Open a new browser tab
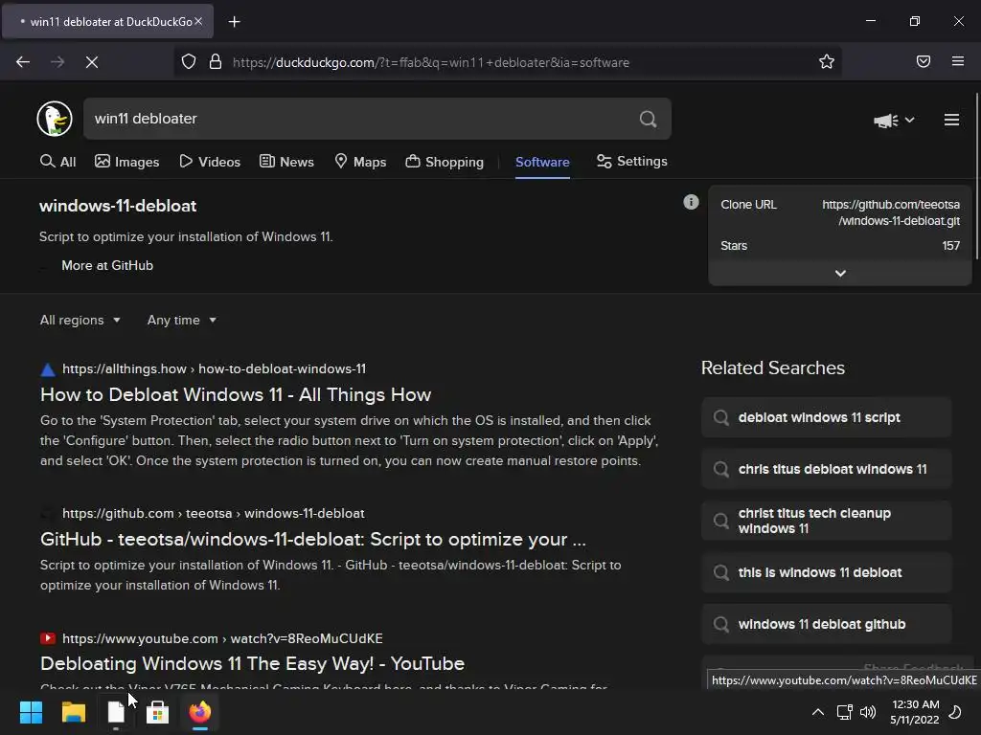This screenshot has height=735, width=981. (x=234, y=22)
